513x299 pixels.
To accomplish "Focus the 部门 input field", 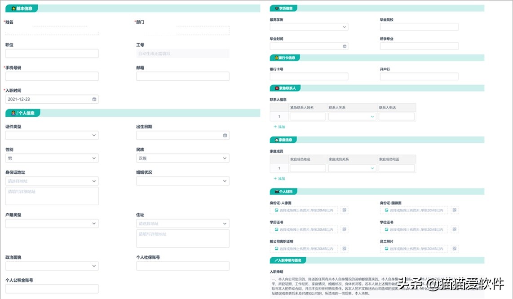I will (183, 31).
